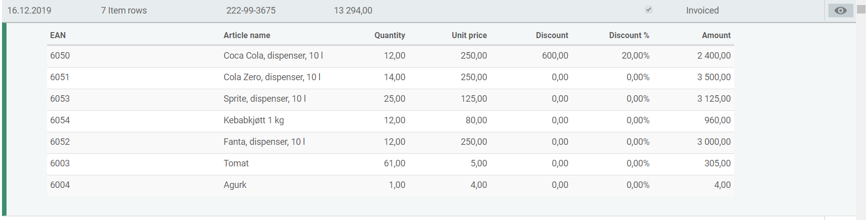Click the scrollbar thumb at top right
The height and width of the screenshot is (220, 866).
click(x=861, y=9)
